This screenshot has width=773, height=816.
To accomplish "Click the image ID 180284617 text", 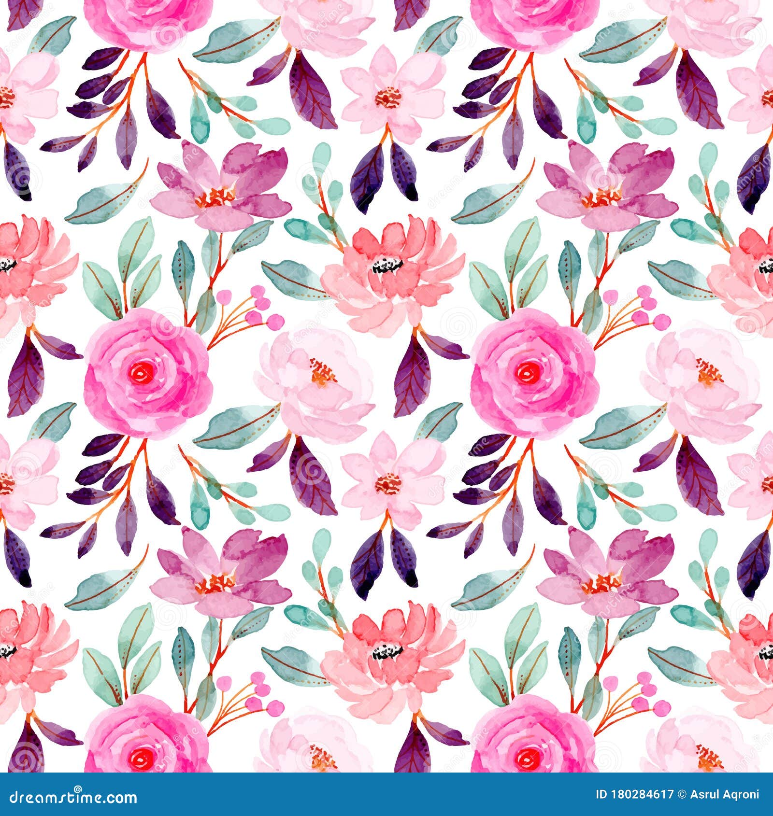I will click(x=634, y=794).
